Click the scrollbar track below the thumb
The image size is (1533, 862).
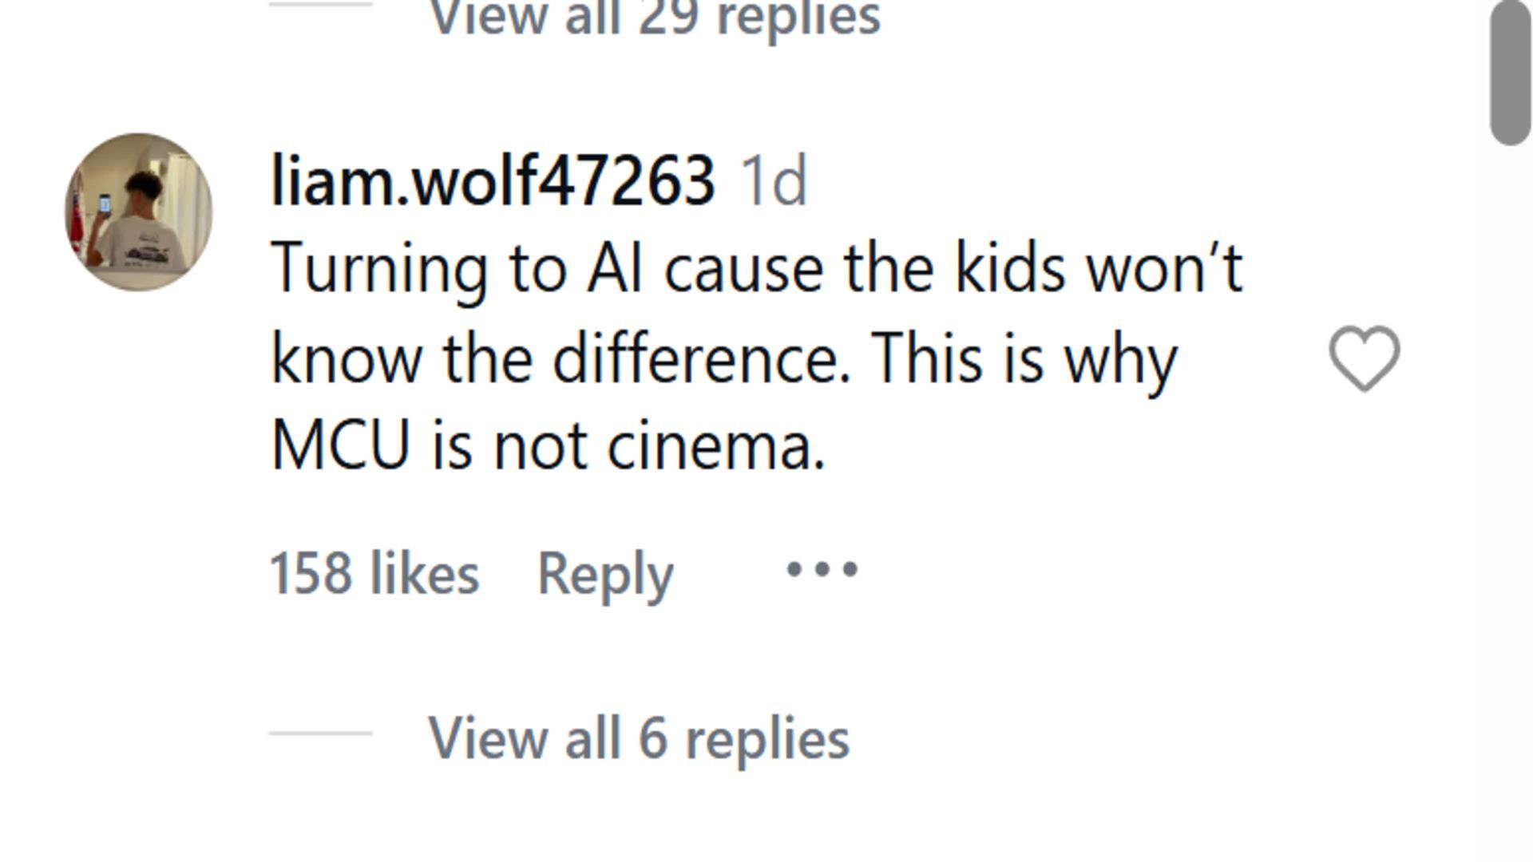(x=1510, y=503)
